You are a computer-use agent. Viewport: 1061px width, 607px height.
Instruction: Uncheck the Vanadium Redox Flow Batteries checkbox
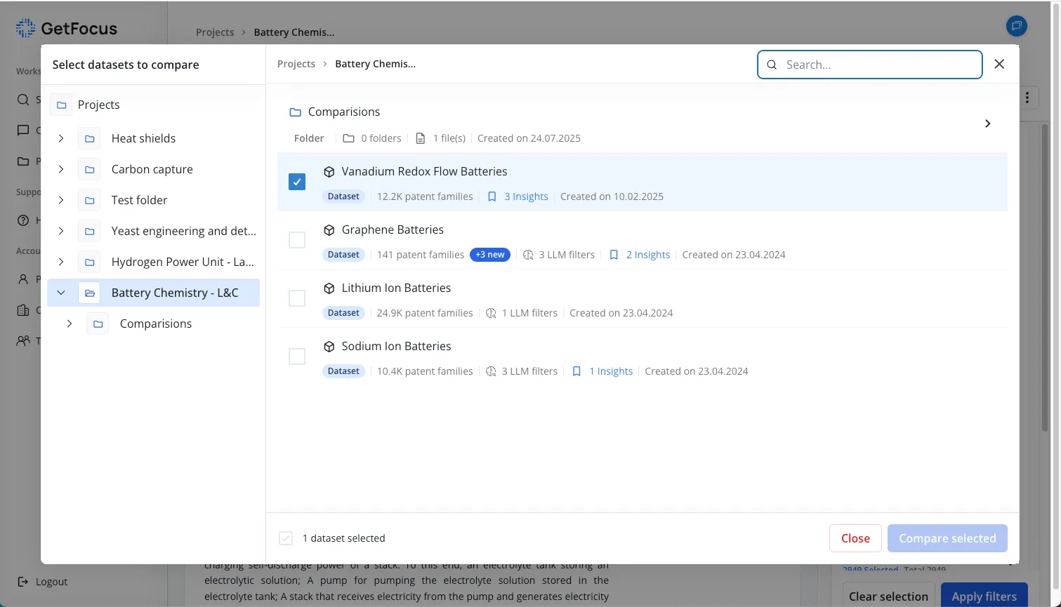pyautogui.click(x=297, y=182)
